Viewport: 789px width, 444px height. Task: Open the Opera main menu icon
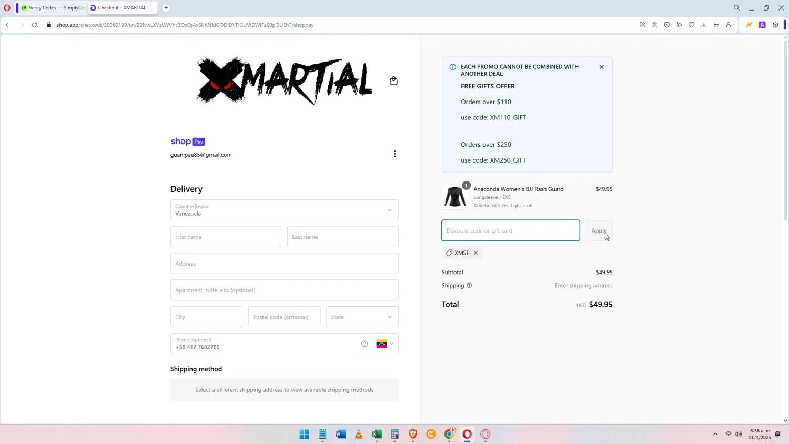pos(7,8)
